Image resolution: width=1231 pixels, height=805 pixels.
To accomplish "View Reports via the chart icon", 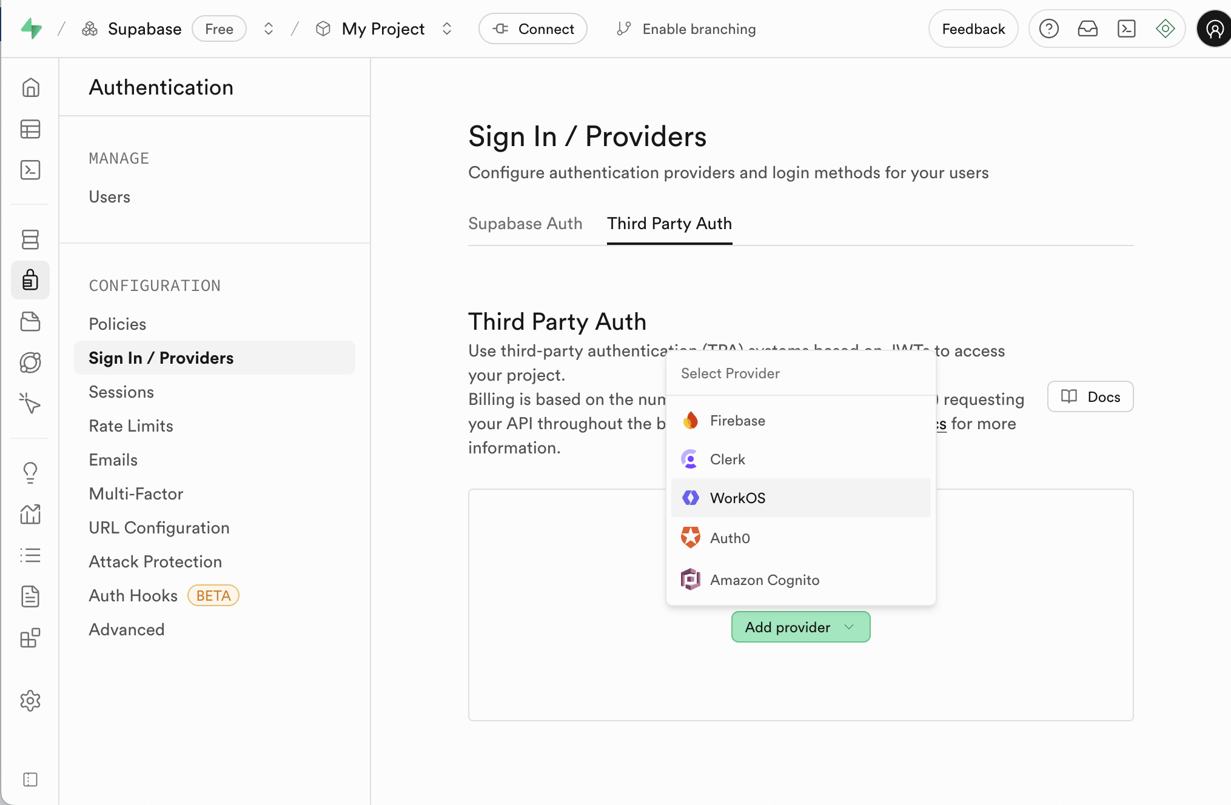I will 30,514.
